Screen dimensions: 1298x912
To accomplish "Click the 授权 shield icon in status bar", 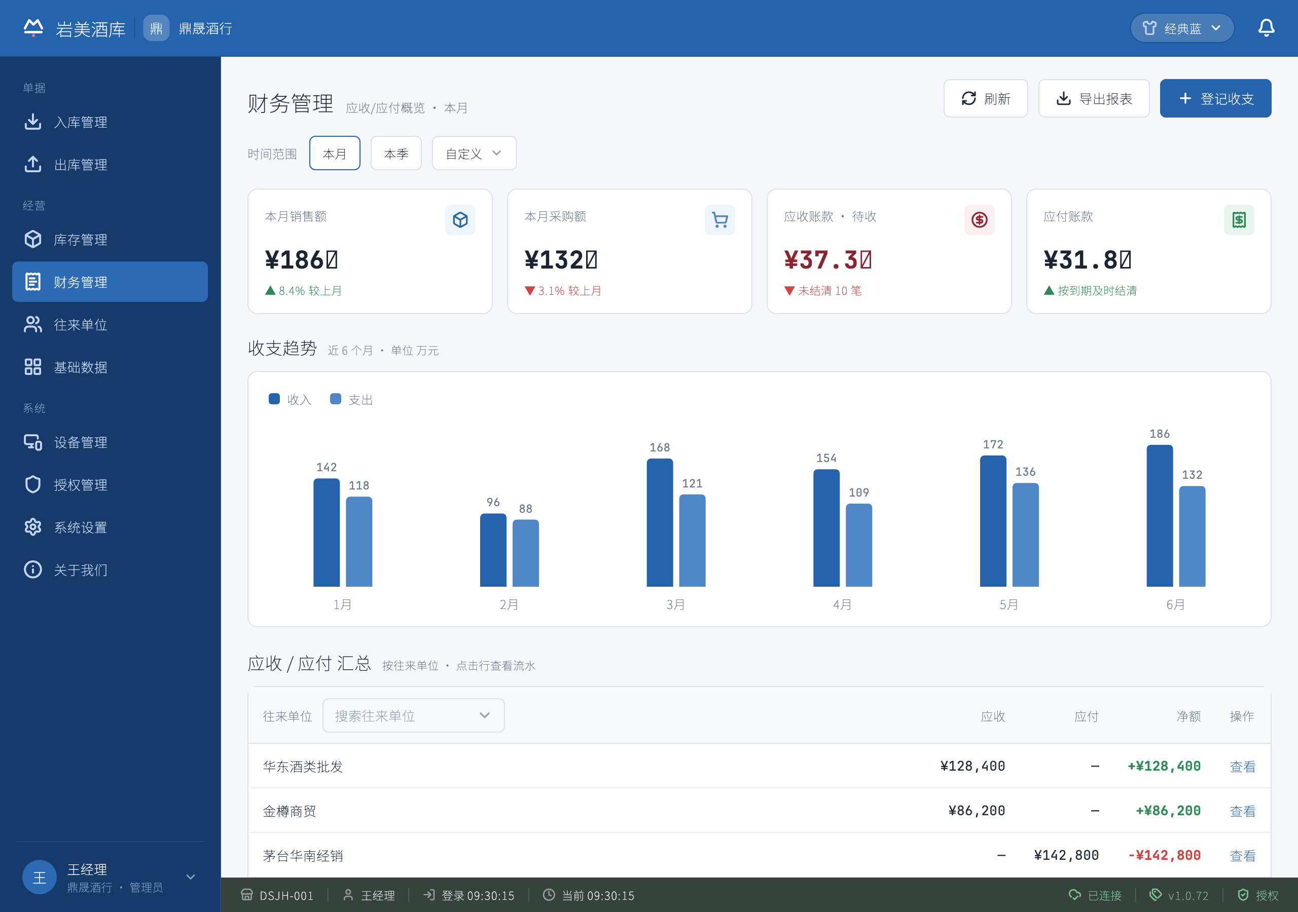I will click(x=1243, y=895).
